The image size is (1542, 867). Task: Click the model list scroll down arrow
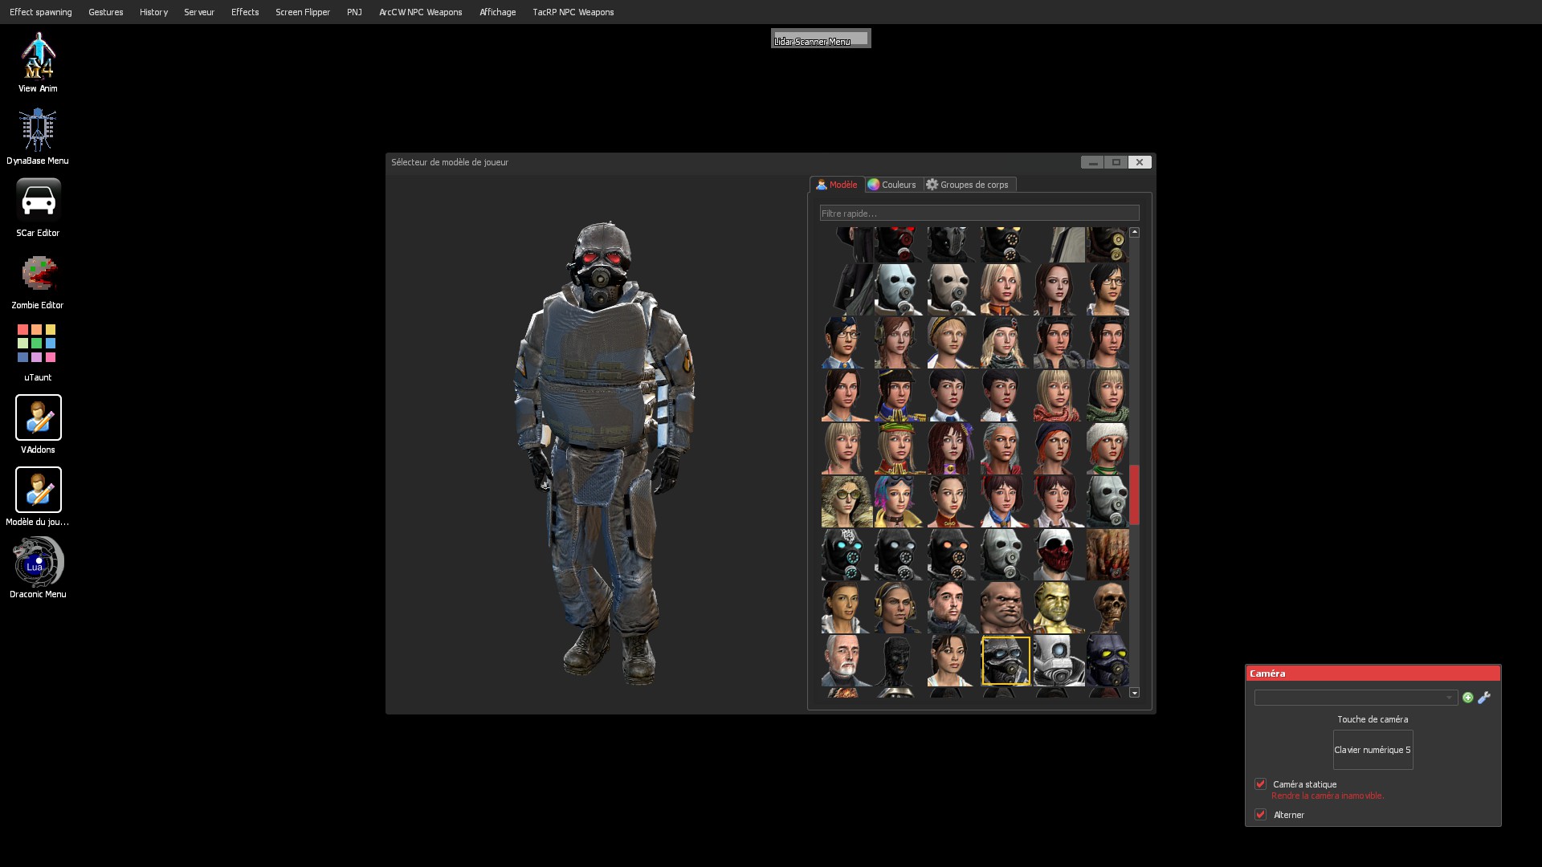pos(1134,693)
